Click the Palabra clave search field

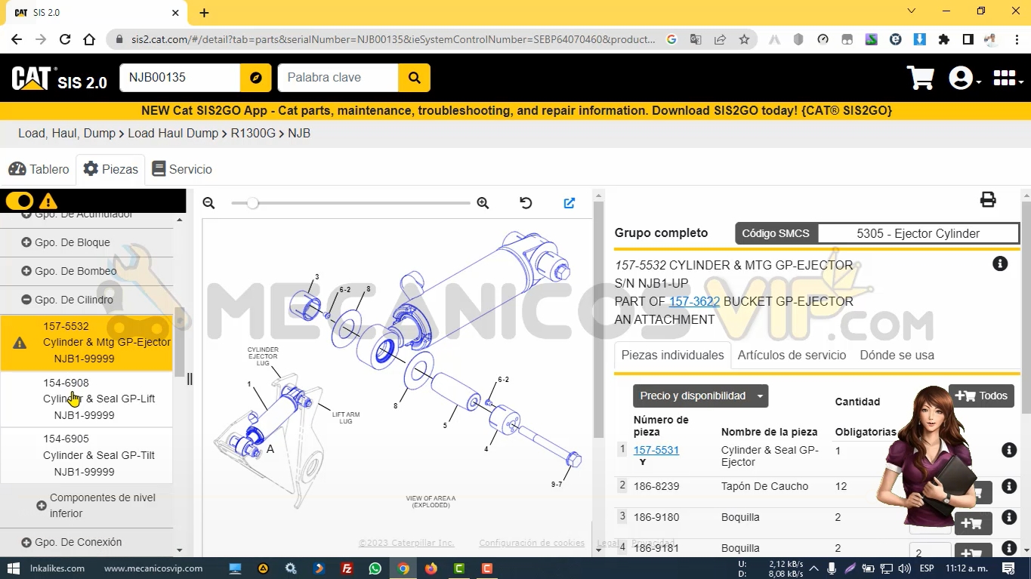[338, 78]
